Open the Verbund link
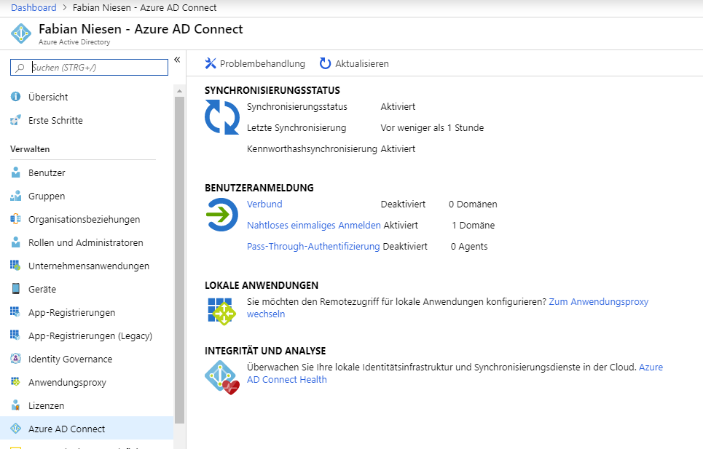 point(264,204)
